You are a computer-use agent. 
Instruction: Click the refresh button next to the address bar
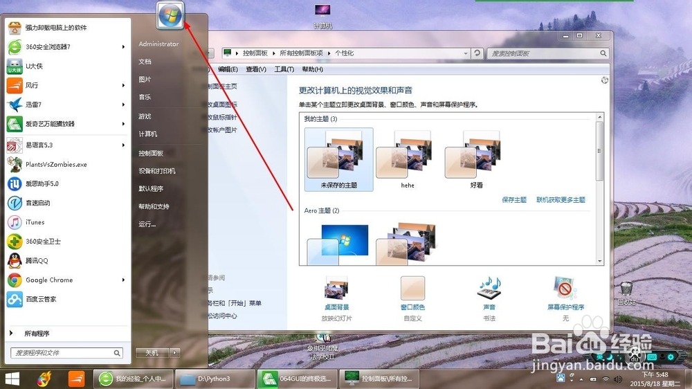(477, 53)
